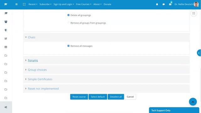Toggle the hamburger menu icon
The width and height of the screenshot is (201, 113).
[x=16, y=4]
